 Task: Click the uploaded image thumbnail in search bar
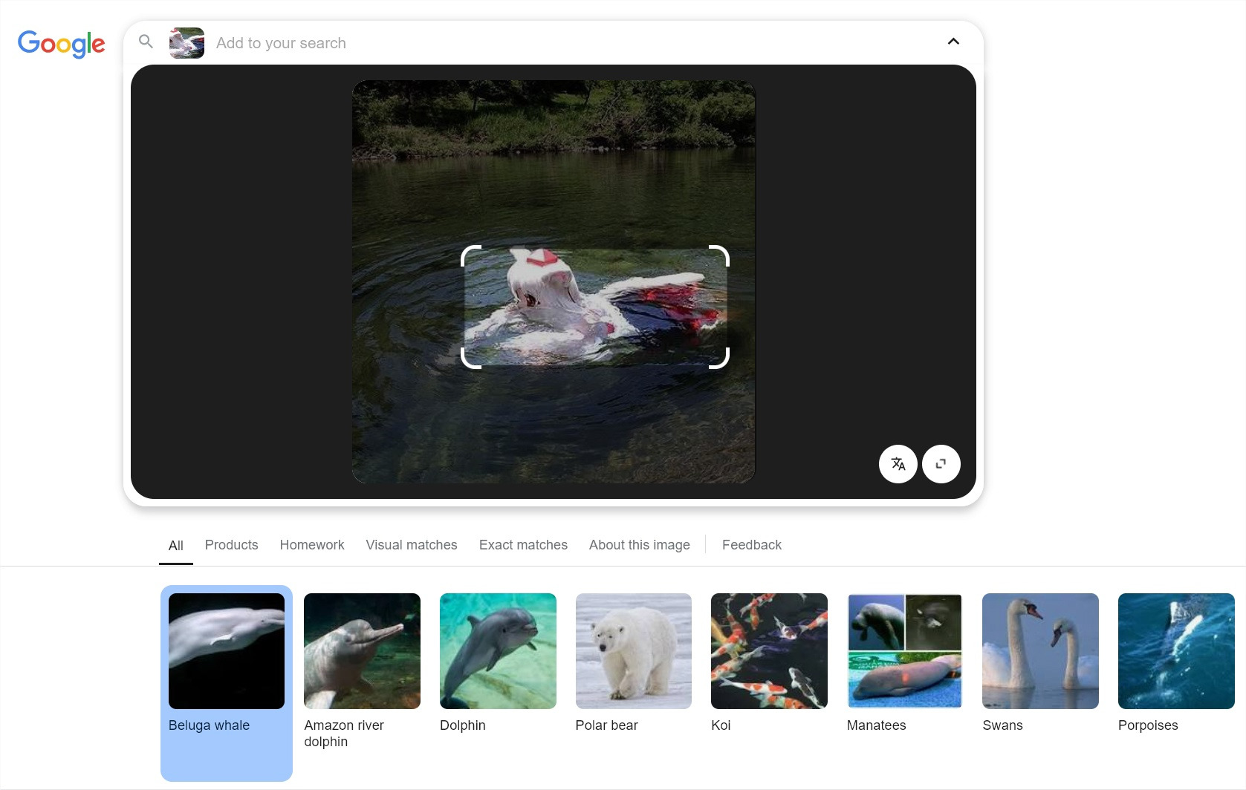click(186, 43)
